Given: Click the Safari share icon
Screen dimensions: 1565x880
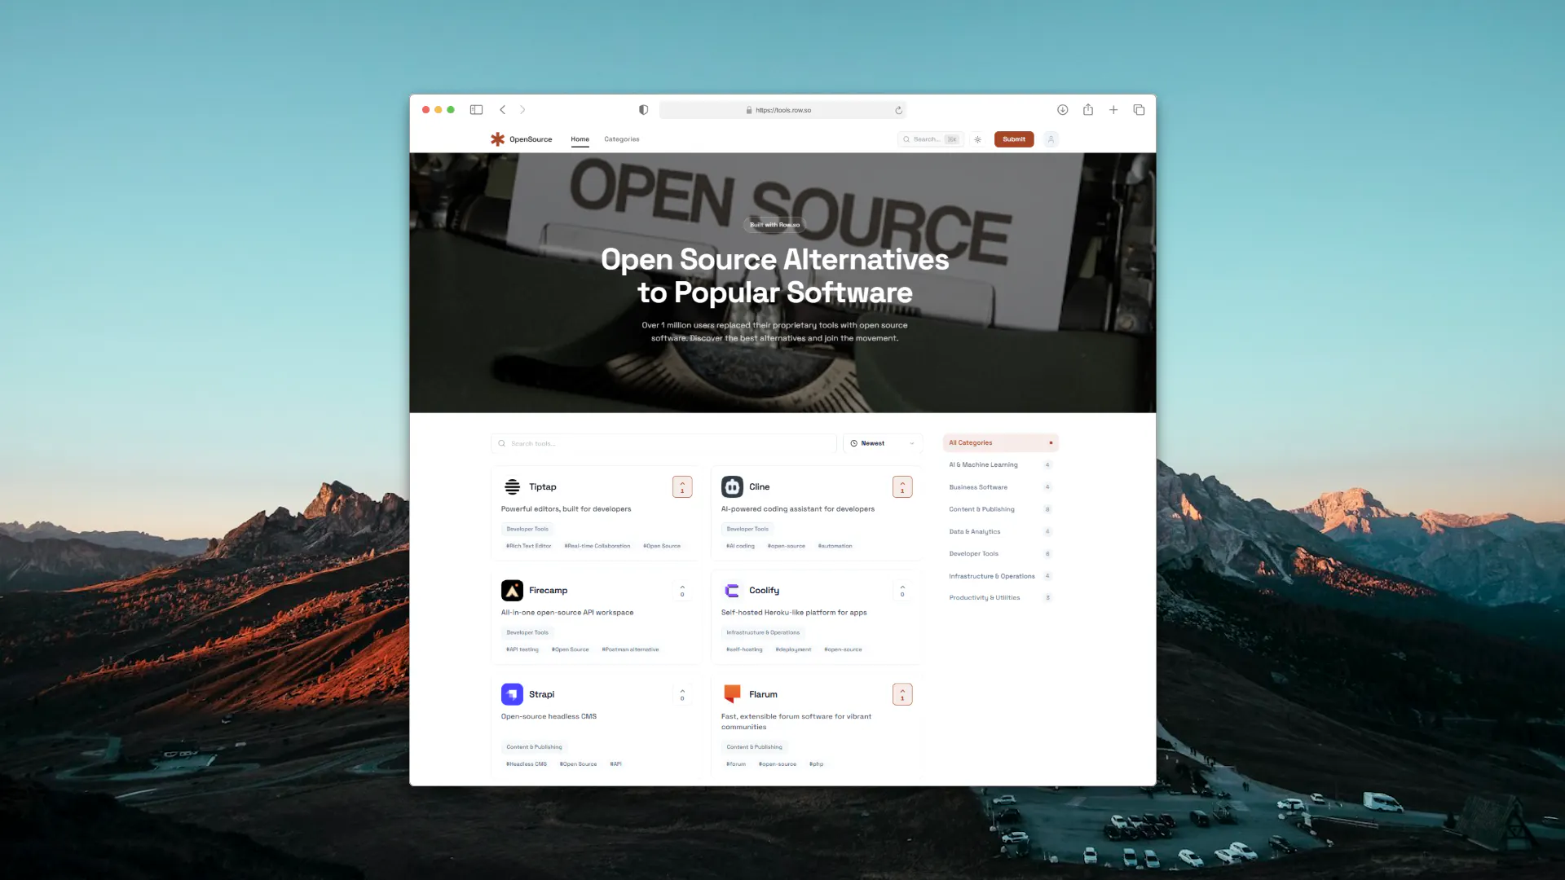Looking at the screenshot, I should point(1088,109).
